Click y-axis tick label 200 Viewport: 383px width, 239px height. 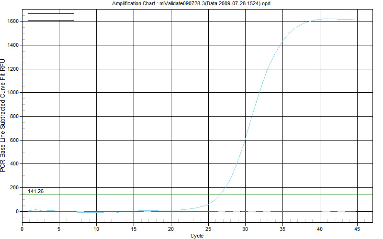14,187
